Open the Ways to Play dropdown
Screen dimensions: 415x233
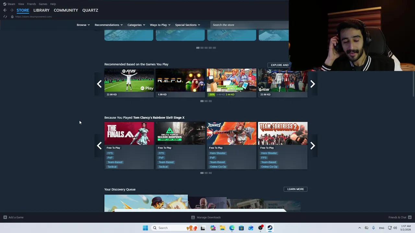click(160, 25)
